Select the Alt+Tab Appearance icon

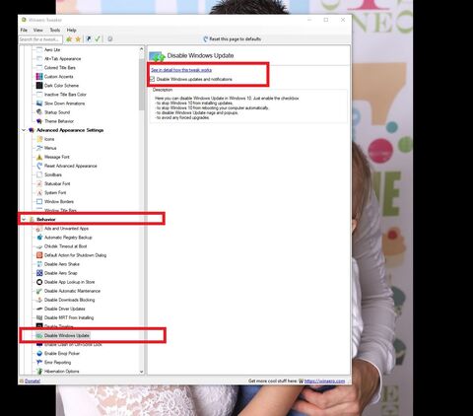[39, 58]
